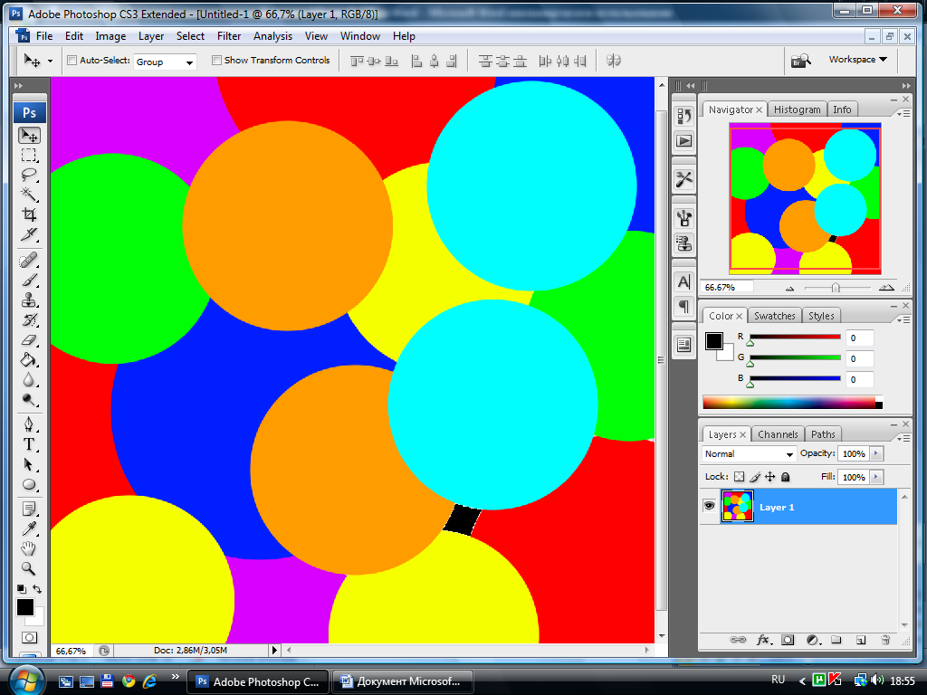Open Adobe Bridge from options bar
This screenshot has height=695, width=927.
(801, 61)
